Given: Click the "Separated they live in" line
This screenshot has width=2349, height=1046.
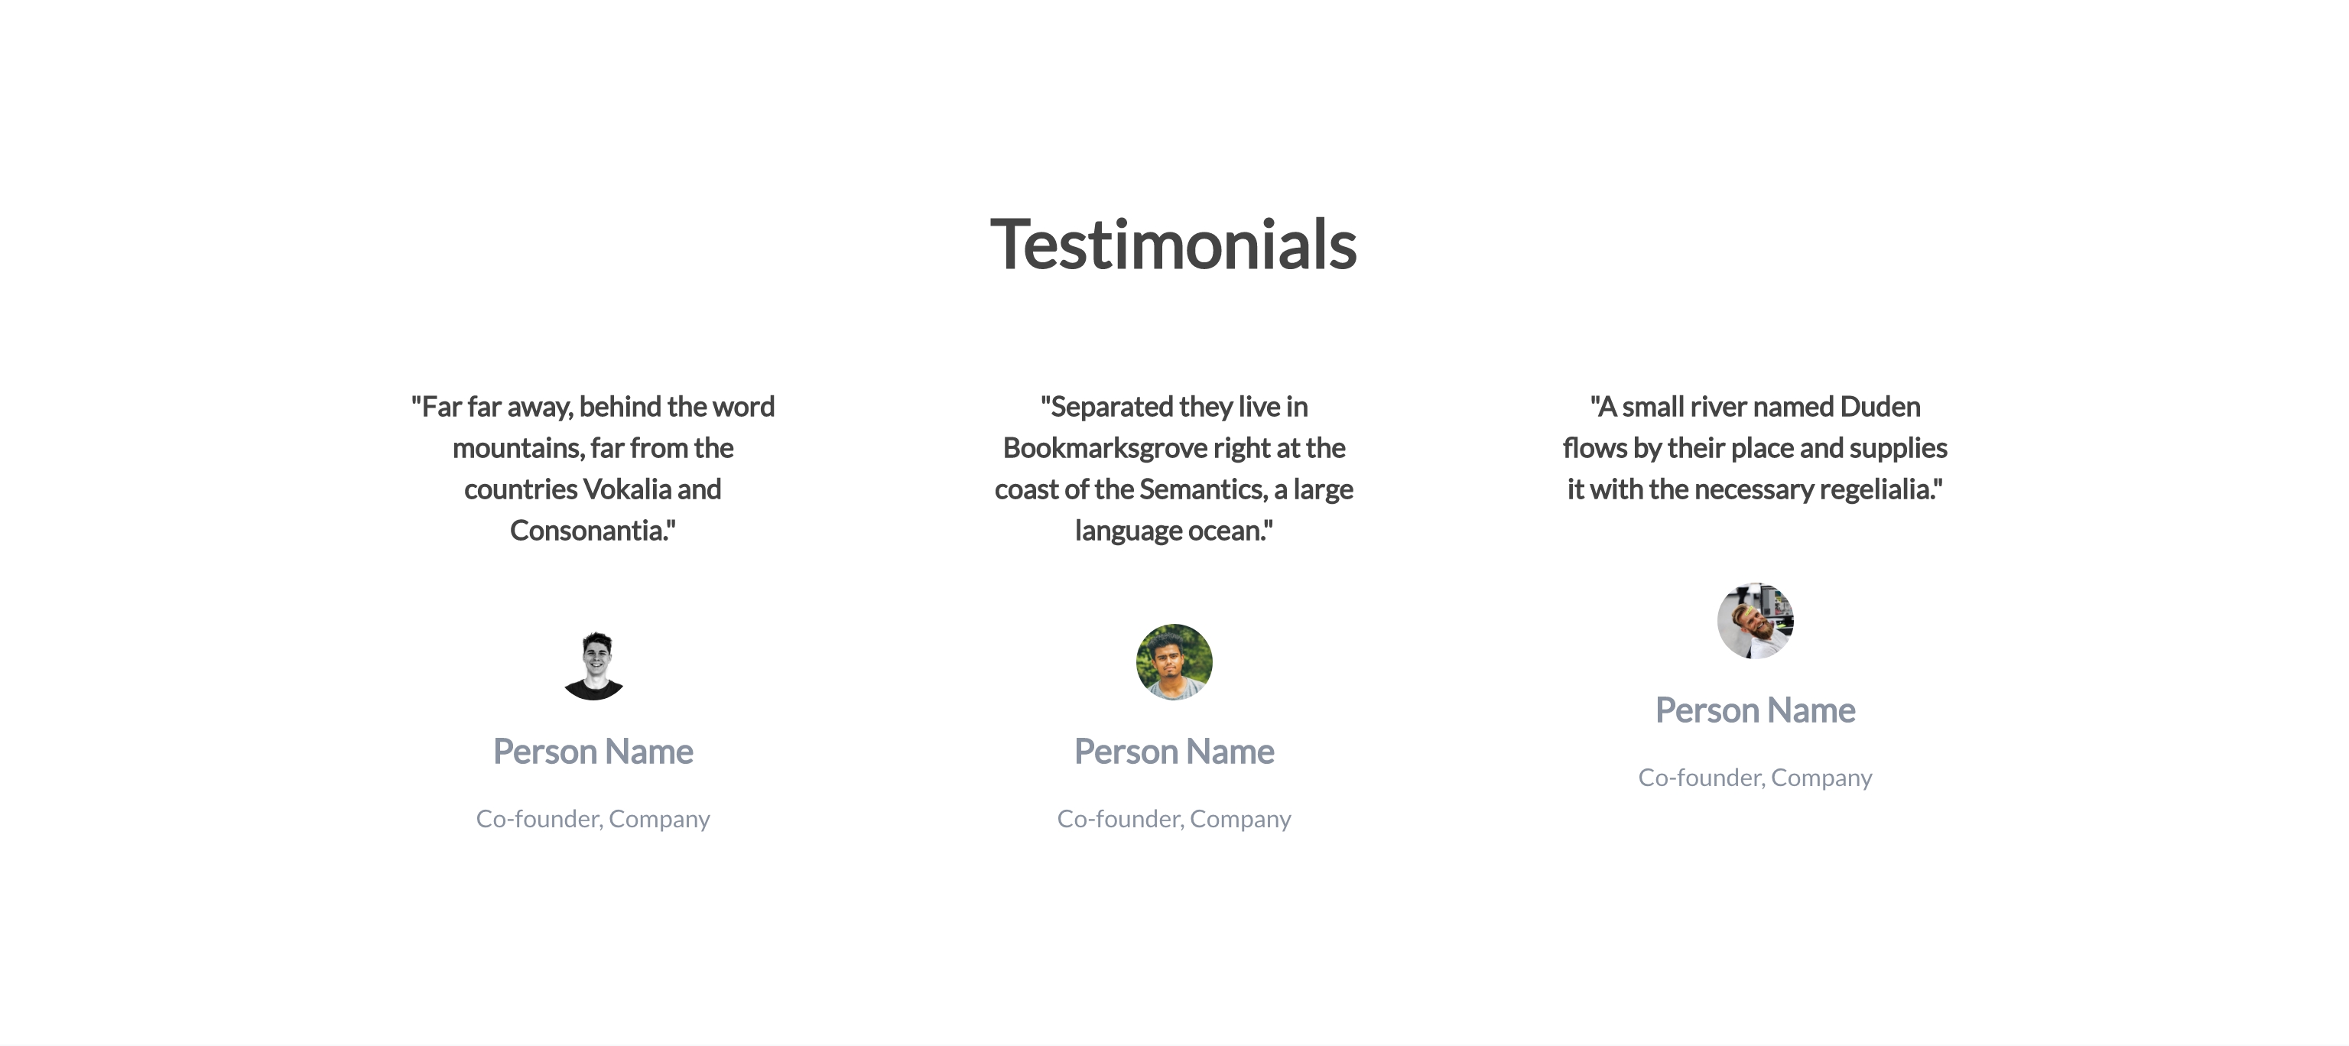Looking at the screenshot, I should pos(1174,407).
